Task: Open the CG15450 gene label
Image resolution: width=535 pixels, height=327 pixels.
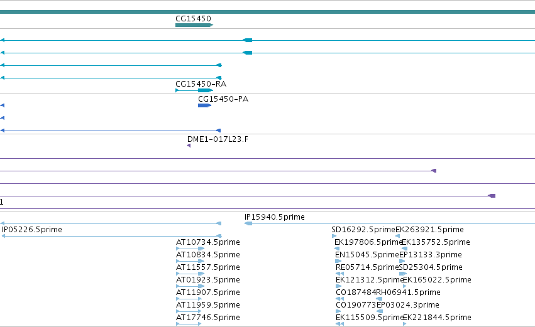Action: point(193,18)
